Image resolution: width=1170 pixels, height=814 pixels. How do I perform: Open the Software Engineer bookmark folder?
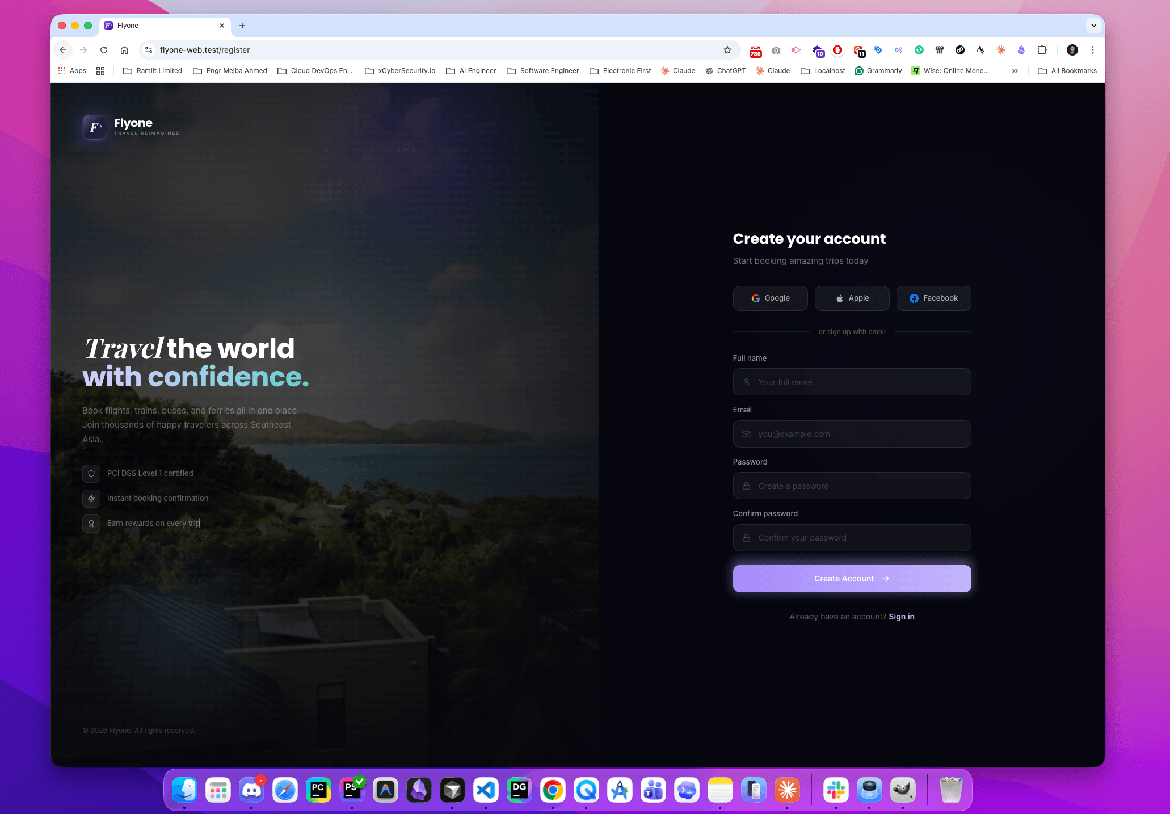(543, 71)
